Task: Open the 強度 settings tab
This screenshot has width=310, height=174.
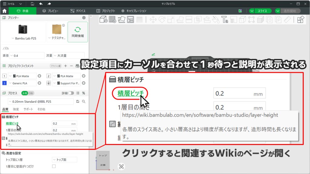Action: tap(16, 109)
